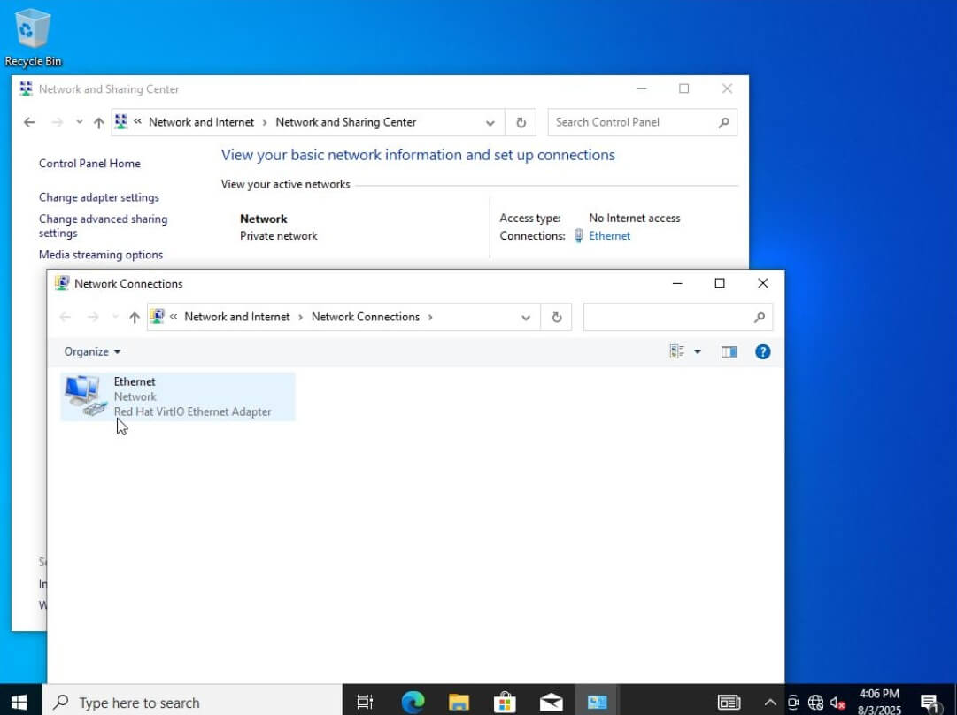Open the network status tray icon
The height and width of the screenshot is (715, 957).
pos(815,703)
